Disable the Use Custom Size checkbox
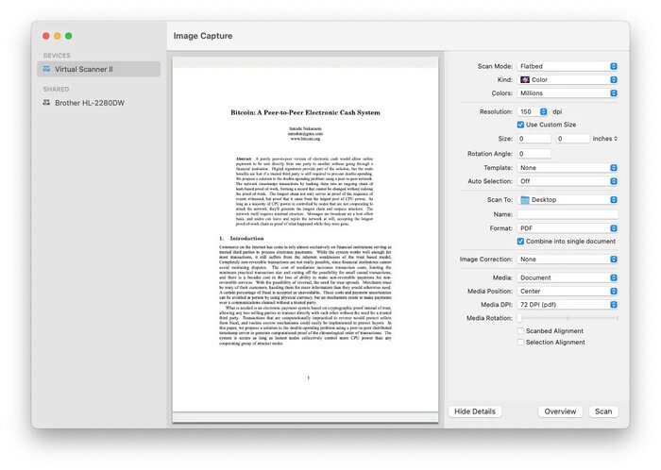661x470 pixels. 521,125
